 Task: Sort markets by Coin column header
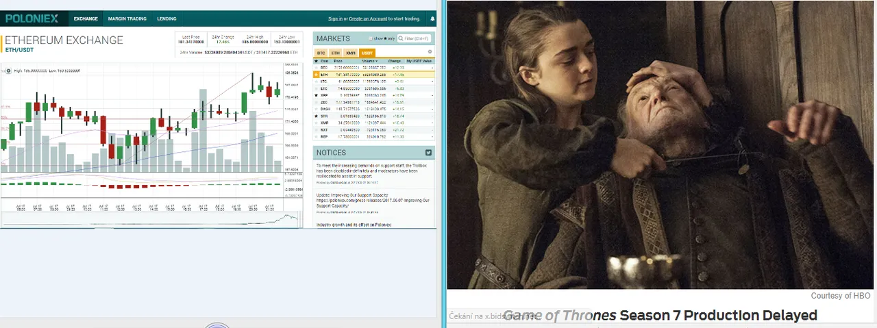pyautogui.click(x=324, y=61)
